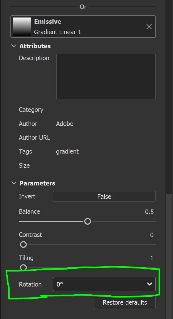Click the 0° value in the Rotation box
The width and height of the screenshot is (173, 319).
[x=60, y=284]
